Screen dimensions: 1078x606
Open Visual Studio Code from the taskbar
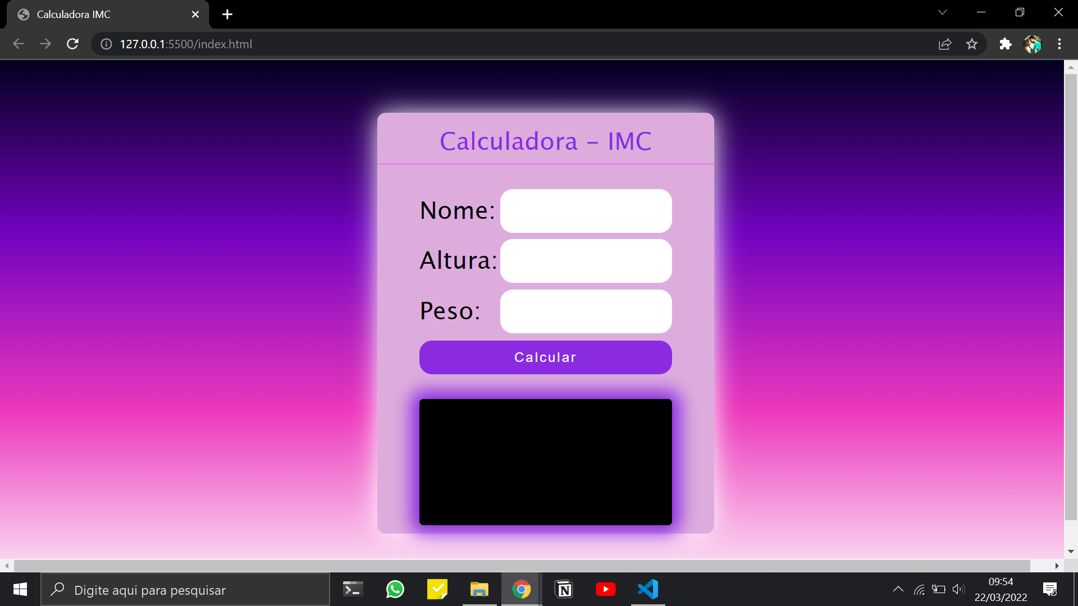coord(647,589)
